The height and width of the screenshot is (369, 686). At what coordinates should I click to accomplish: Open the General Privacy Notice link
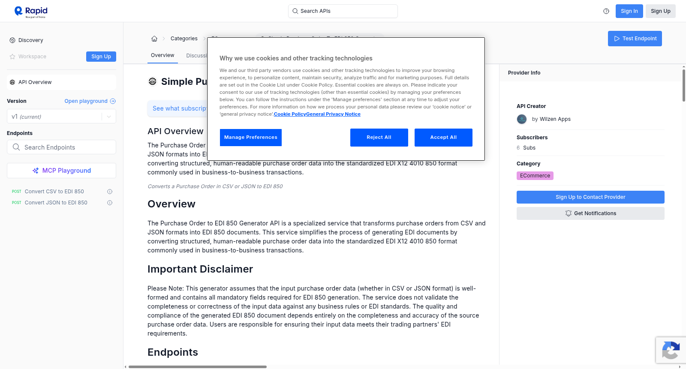pos(333,114)
